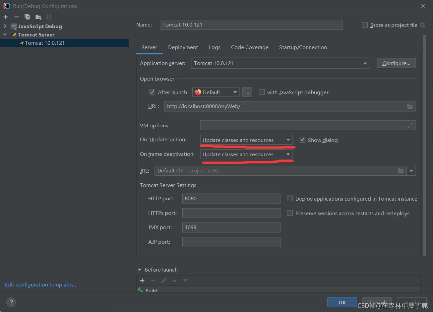
Task: Copy configuration icon in left toolbar
Action: click(x=27, y=17)
